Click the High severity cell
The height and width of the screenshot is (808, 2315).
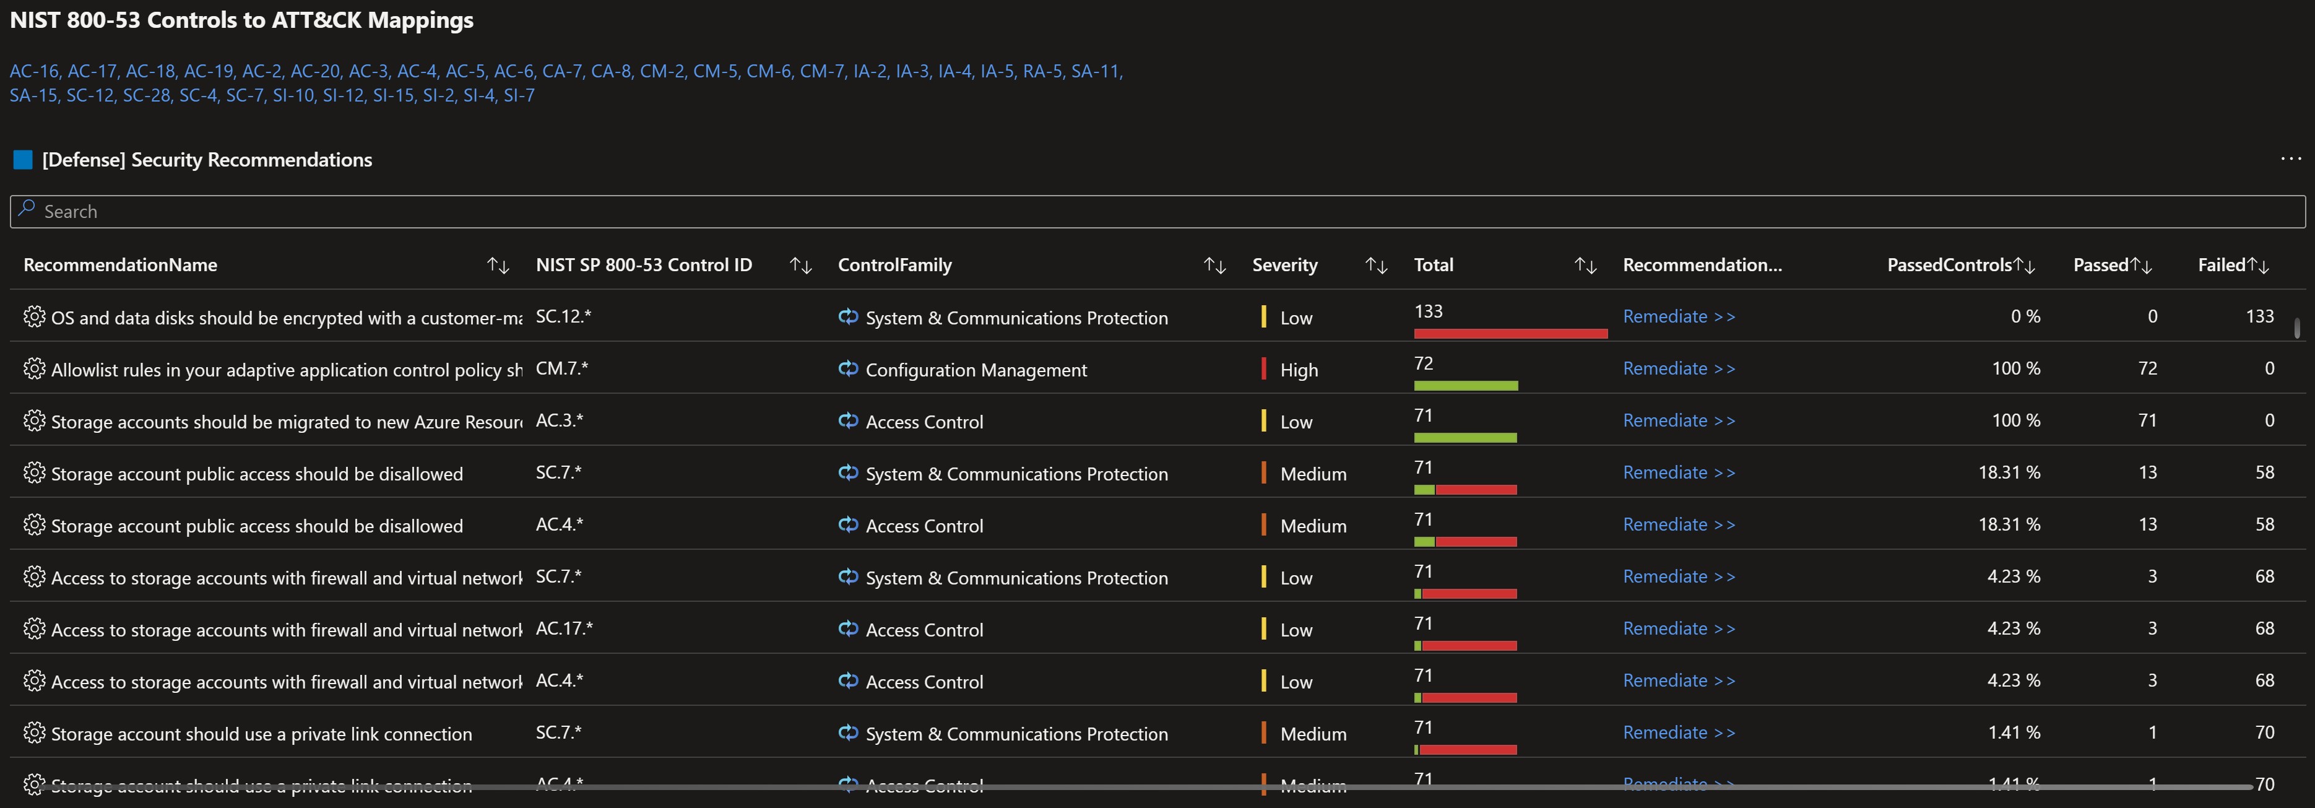click(1299, 370)
